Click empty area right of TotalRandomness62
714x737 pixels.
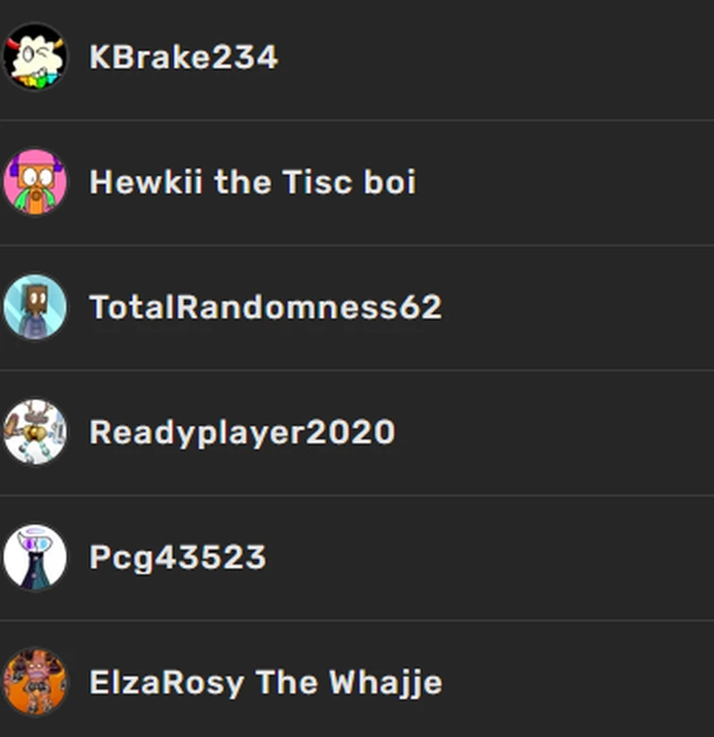pyautogui.click(x=578, y=307)
